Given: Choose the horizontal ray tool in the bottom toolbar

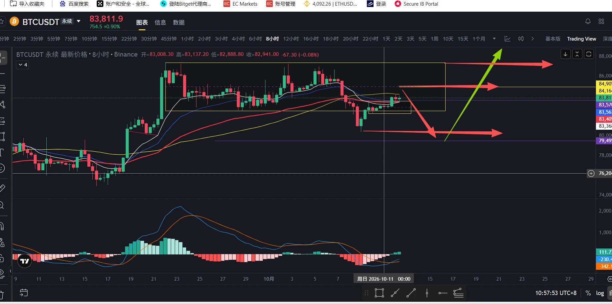Looking at the screenshot, I should pos(443,293).
